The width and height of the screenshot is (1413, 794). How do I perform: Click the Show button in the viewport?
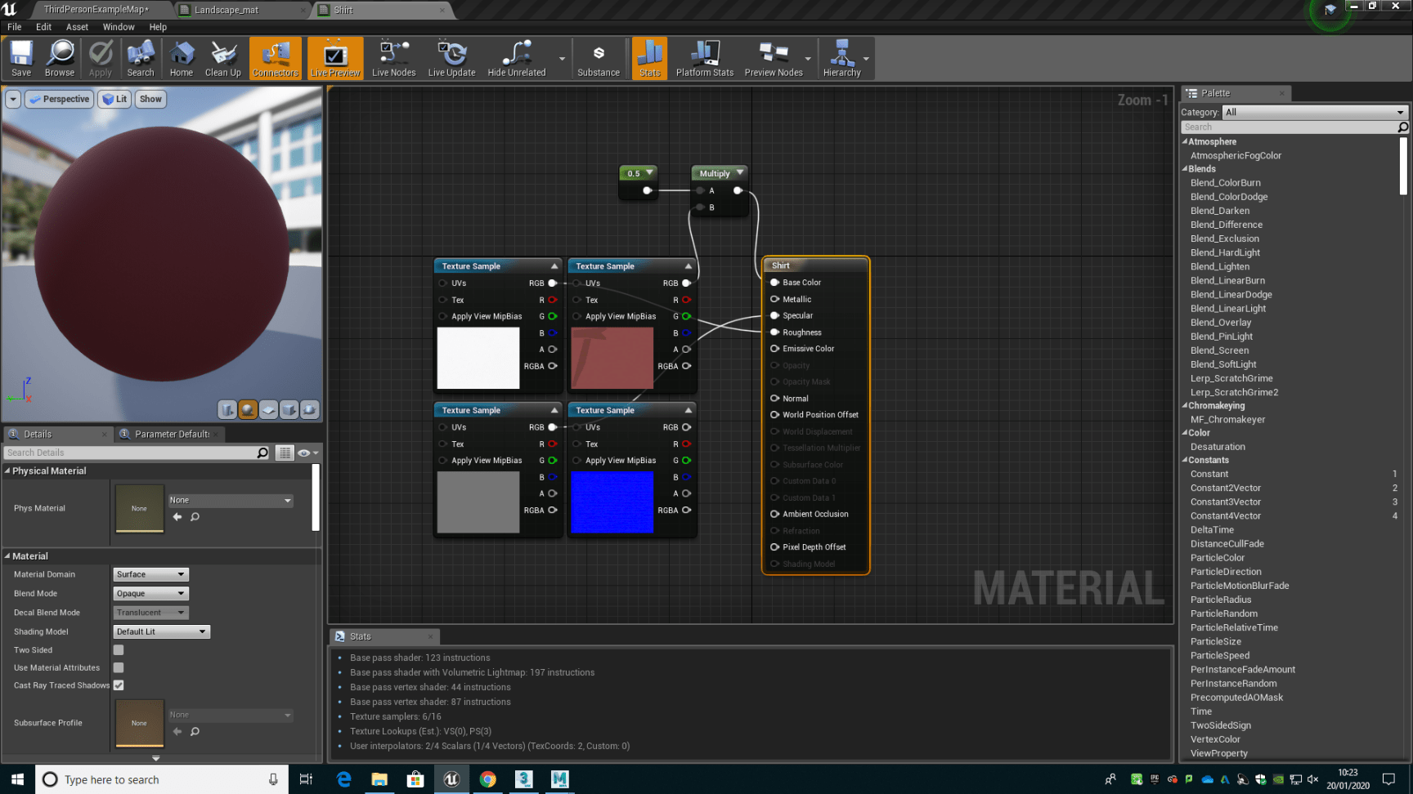pyautogui.click(x=150, y=99)
